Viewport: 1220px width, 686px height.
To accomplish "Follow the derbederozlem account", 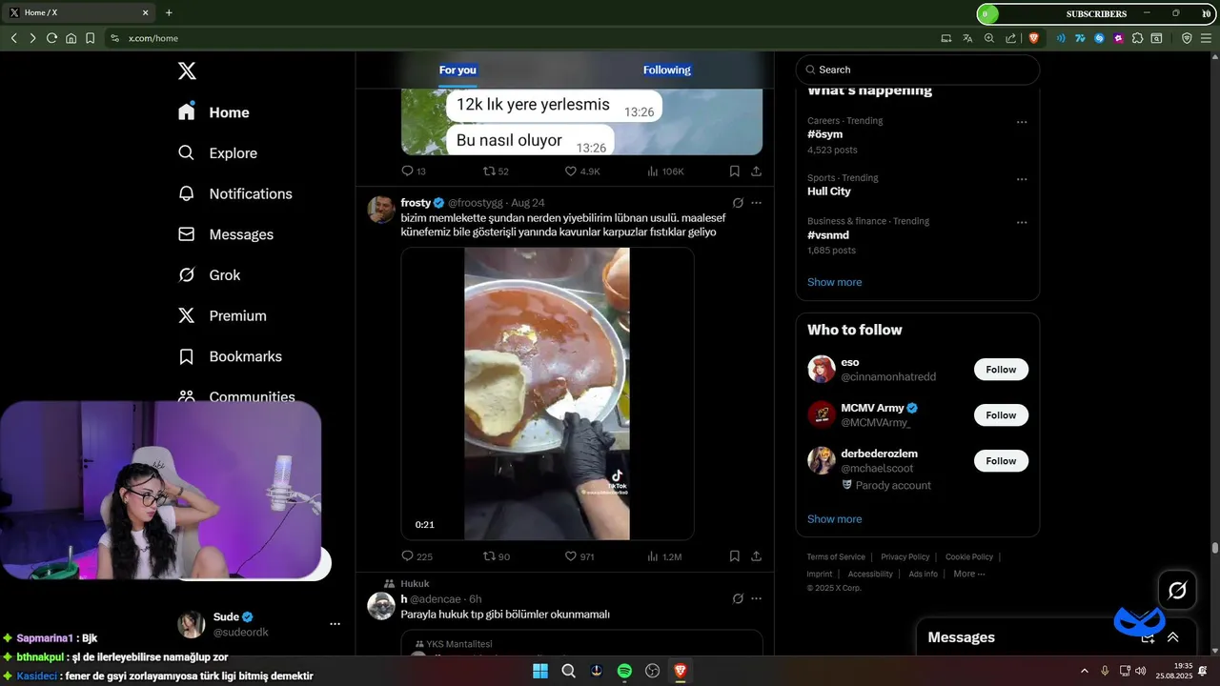I will tap(1001, 461).
